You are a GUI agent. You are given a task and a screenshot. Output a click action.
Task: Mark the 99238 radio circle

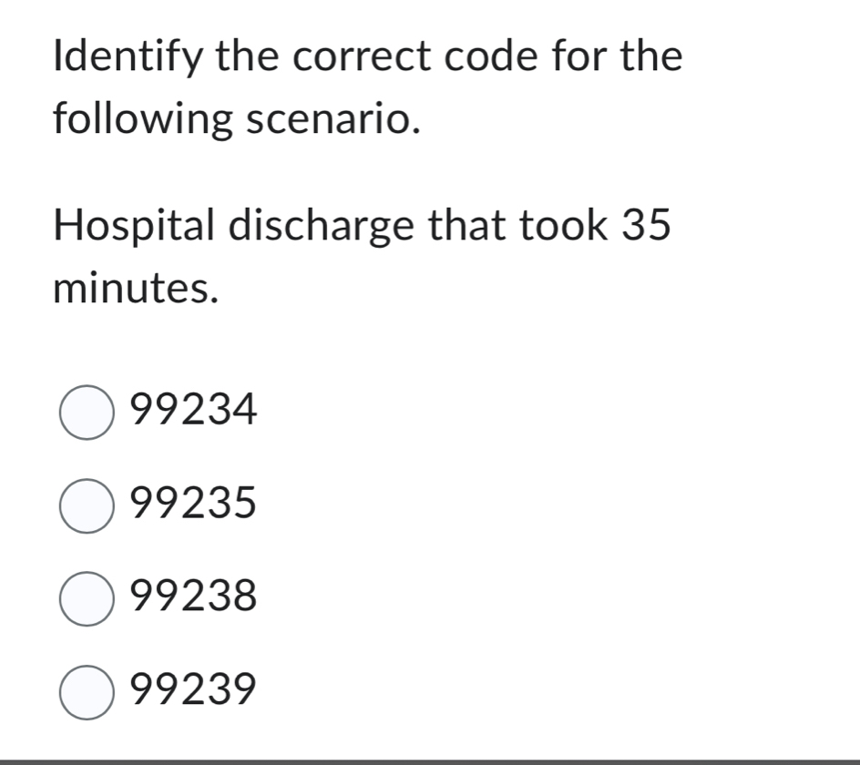(87, 597)
